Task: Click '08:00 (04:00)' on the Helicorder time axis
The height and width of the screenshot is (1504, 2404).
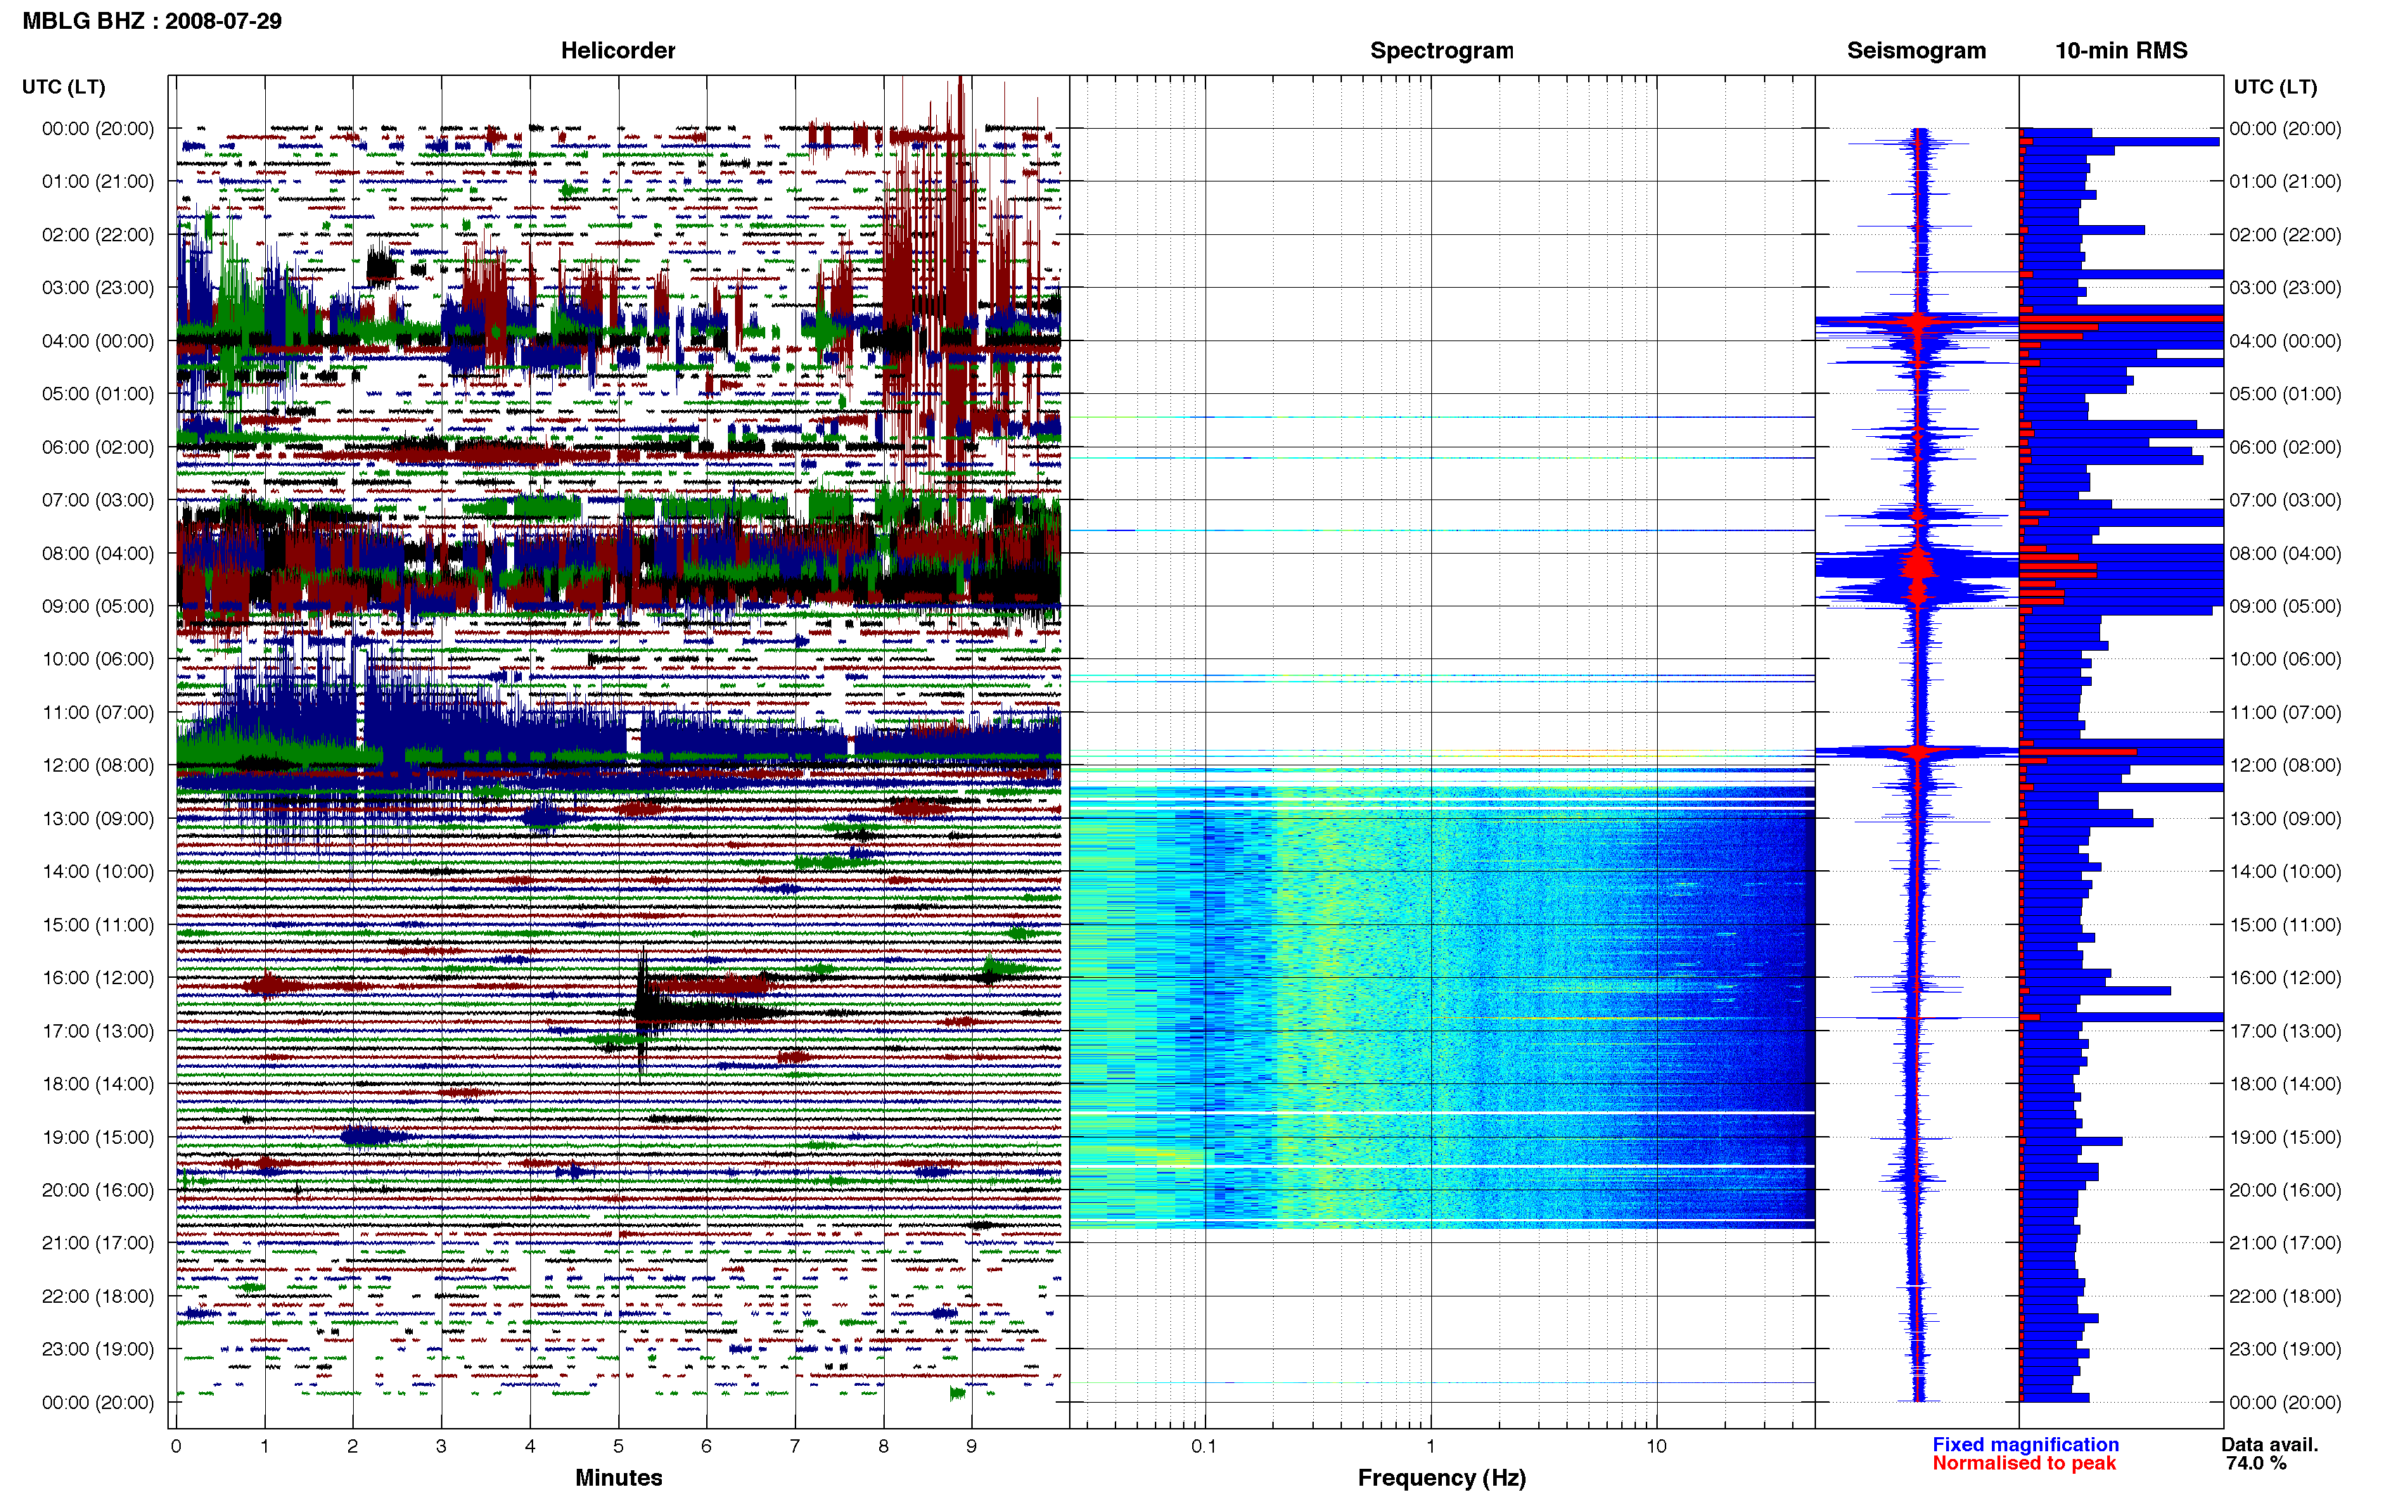Action: tap(98, 553)
